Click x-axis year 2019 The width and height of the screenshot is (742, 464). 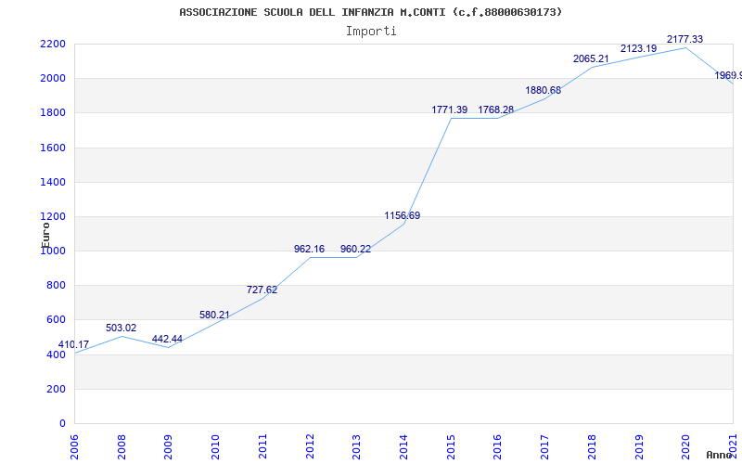pyautogui.click(x=639, y=446)
